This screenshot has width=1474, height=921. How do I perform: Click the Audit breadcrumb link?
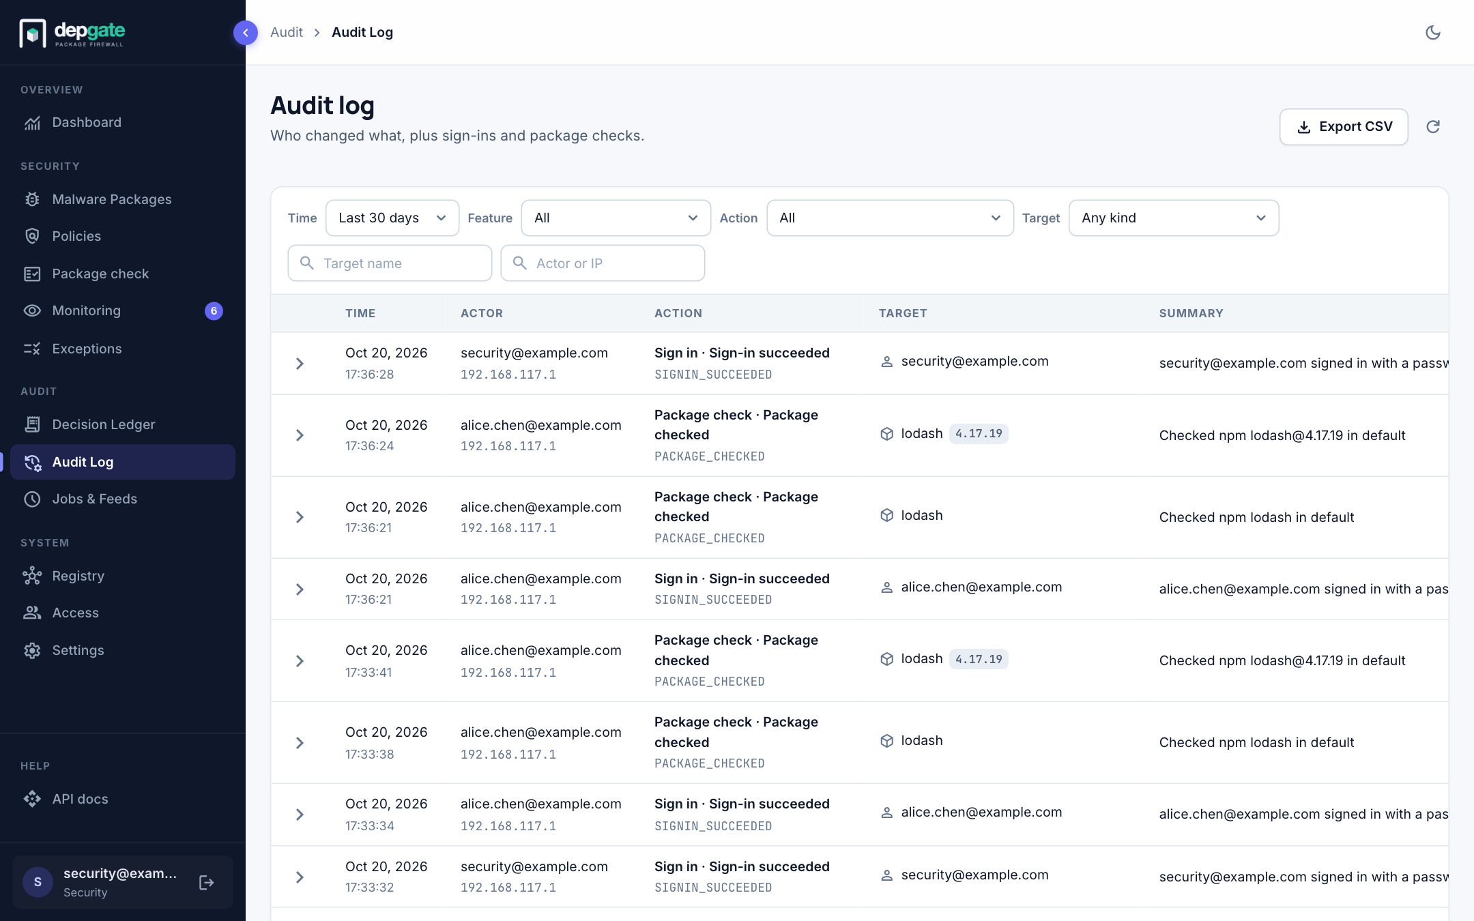tap(287, 32)
